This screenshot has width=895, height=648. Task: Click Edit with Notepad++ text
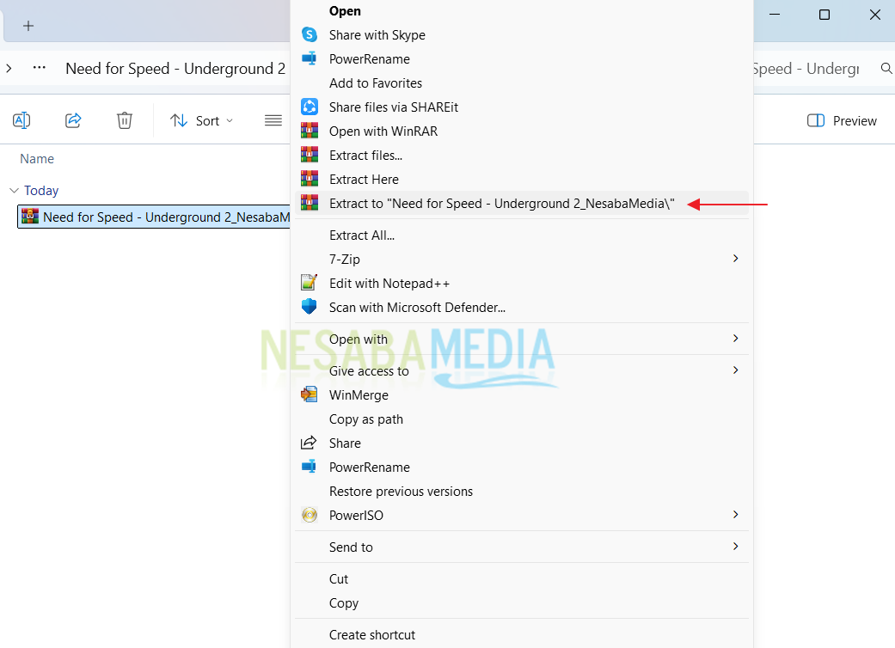pos(389,284)
